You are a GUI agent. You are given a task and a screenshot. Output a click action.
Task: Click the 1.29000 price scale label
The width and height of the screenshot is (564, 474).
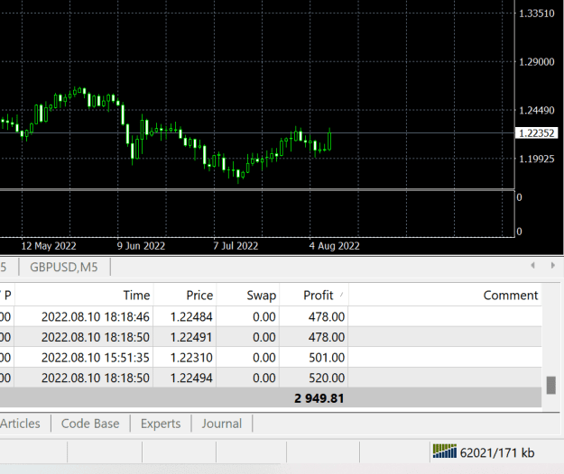(537, 62)
